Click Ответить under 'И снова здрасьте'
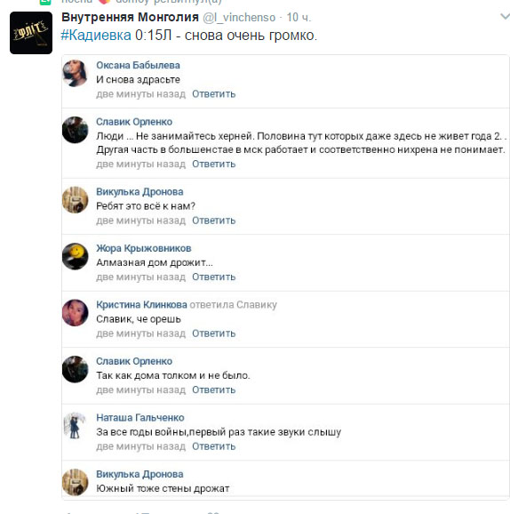The width and height of the screenshot is (510, 514). coord(214,94)
